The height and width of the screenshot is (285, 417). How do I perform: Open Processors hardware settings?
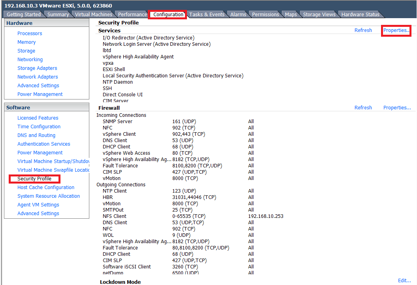pyautogui.click(x=30, y=34)
